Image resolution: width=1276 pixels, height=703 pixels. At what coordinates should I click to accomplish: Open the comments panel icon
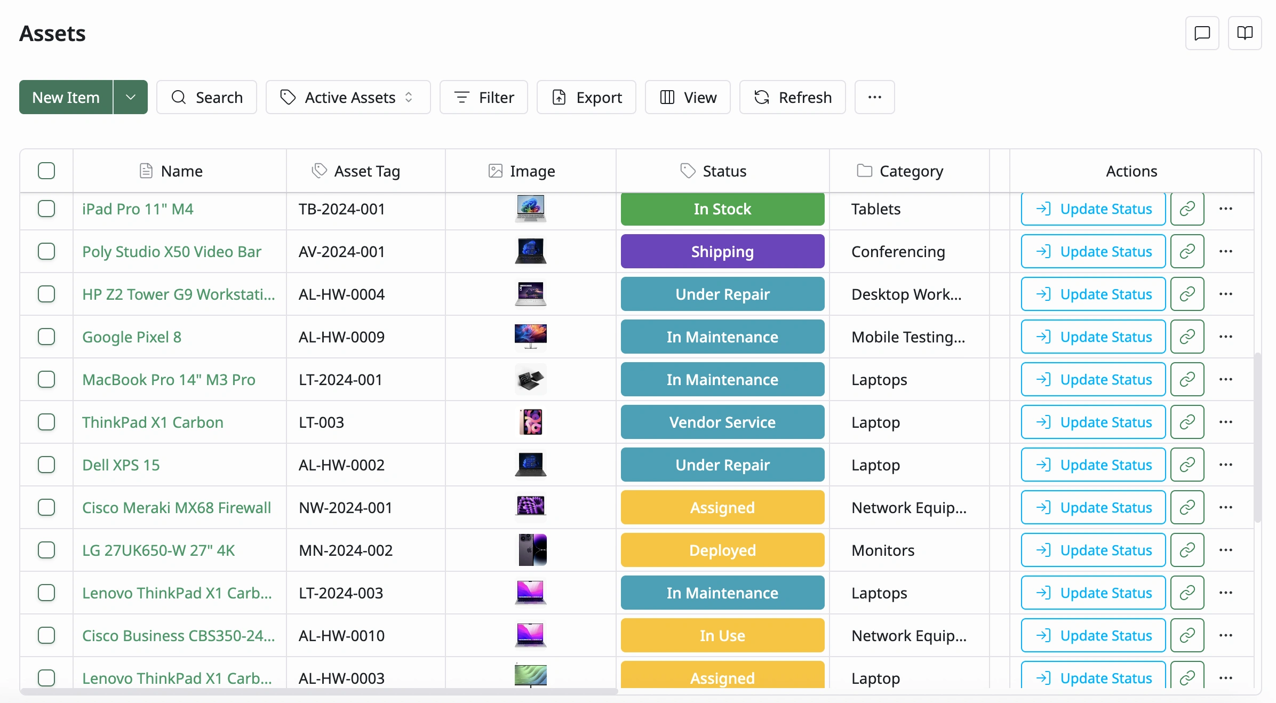pos(1202,33)
